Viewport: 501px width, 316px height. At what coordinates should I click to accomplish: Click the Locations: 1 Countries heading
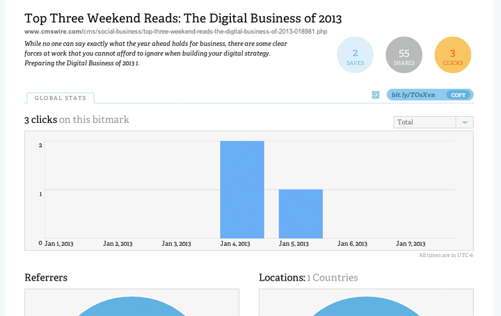point(308,277)
